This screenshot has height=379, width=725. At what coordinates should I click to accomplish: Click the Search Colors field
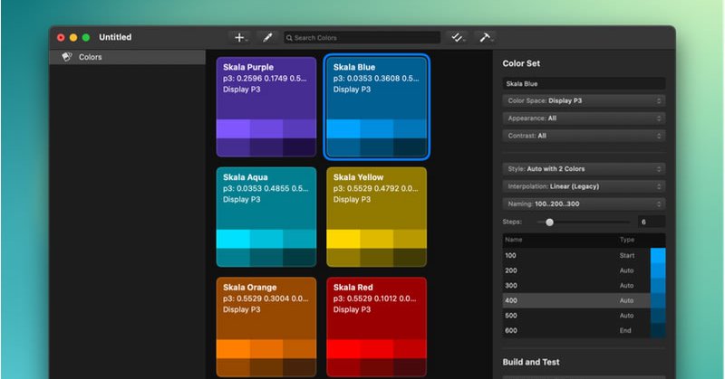point(362,38)
